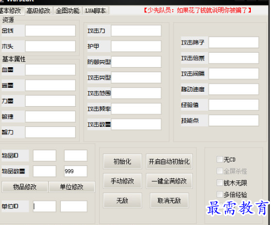This screenshot has width=273, height=225.
Task: Focus the 攻击筛子 input field
Action: coord(233,42)
